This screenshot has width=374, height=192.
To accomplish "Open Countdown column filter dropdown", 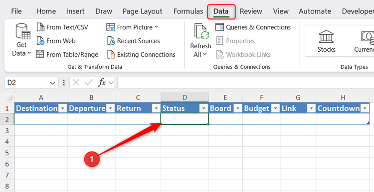I will (365, 108).
